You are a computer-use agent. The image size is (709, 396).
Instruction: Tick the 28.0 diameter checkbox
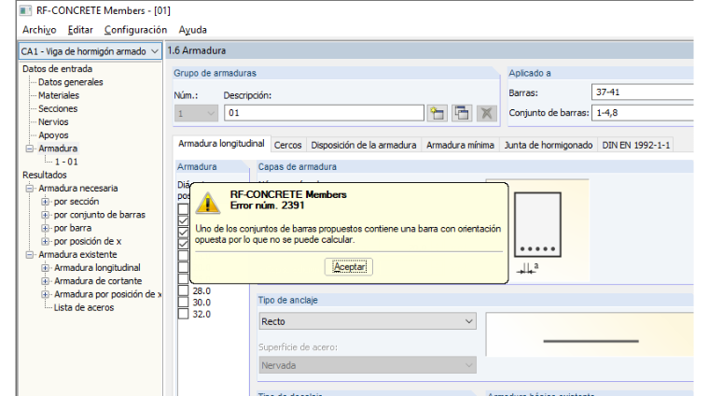183,290
